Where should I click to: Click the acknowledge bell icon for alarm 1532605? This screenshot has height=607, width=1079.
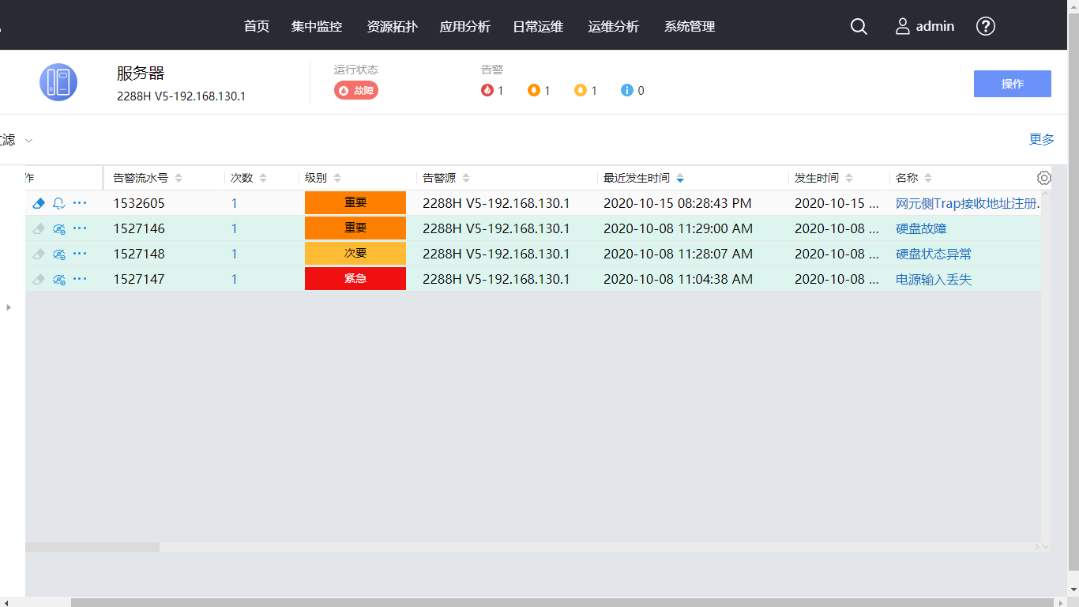[x=58, y=203]
